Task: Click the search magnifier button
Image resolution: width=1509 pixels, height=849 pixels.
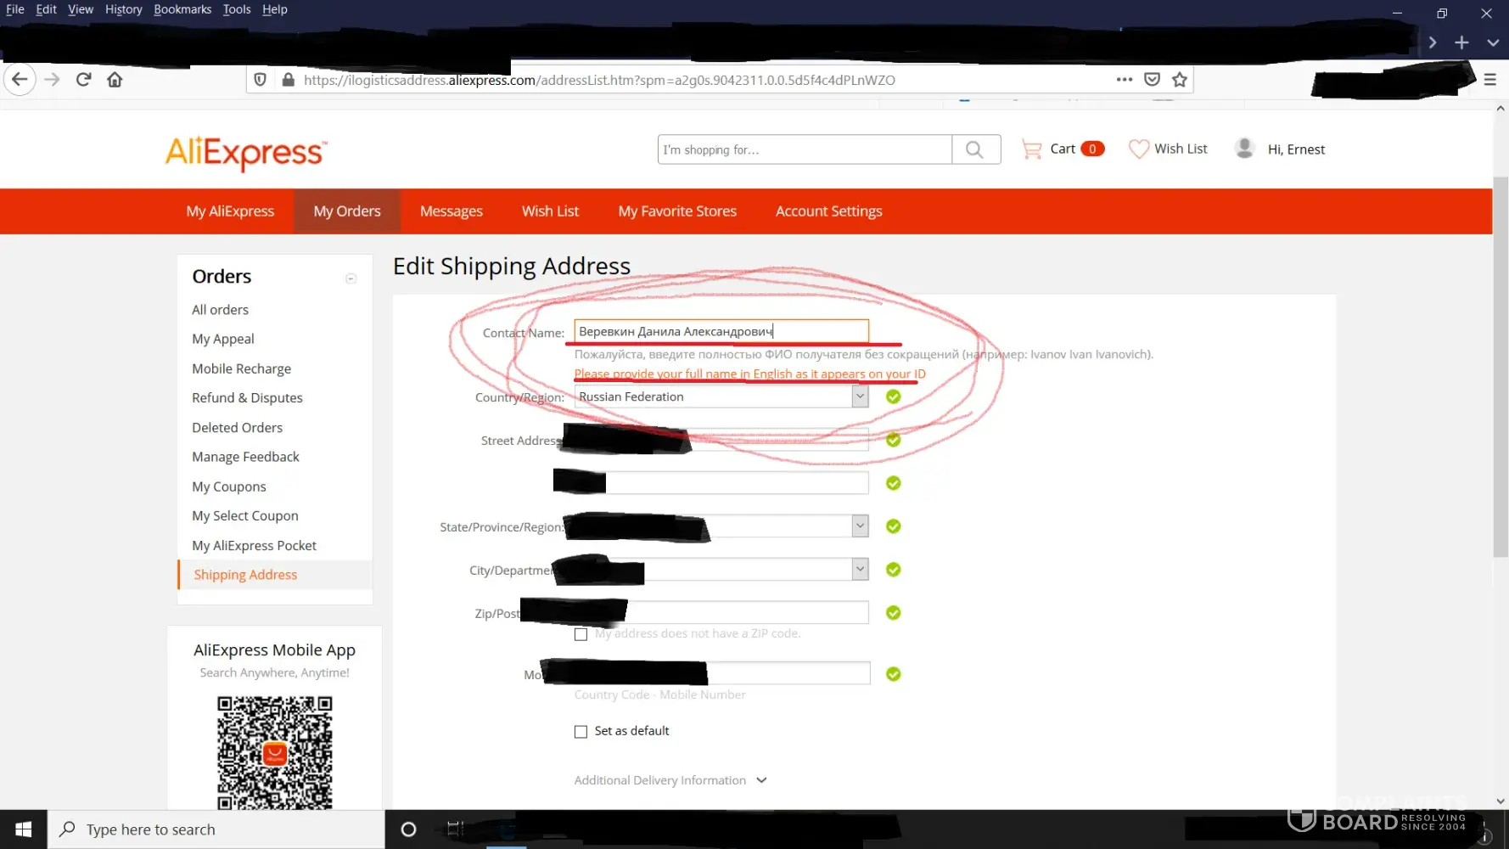Action: [x=975, y=149]
